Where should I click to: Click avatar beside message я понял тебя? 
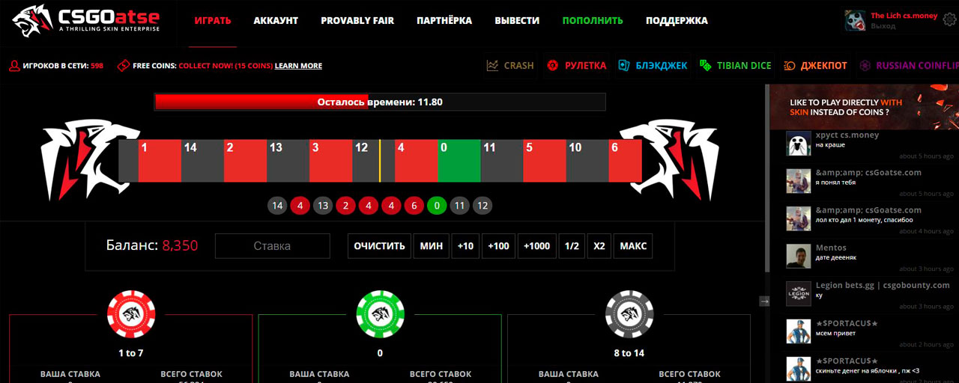click(799, 180)
